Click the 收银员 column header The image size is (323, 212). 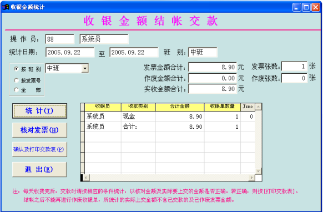103,107
